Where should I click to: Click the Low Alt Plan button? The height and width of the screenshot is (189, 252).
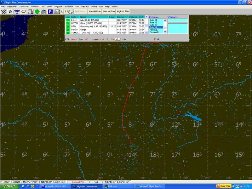(109, 11)
